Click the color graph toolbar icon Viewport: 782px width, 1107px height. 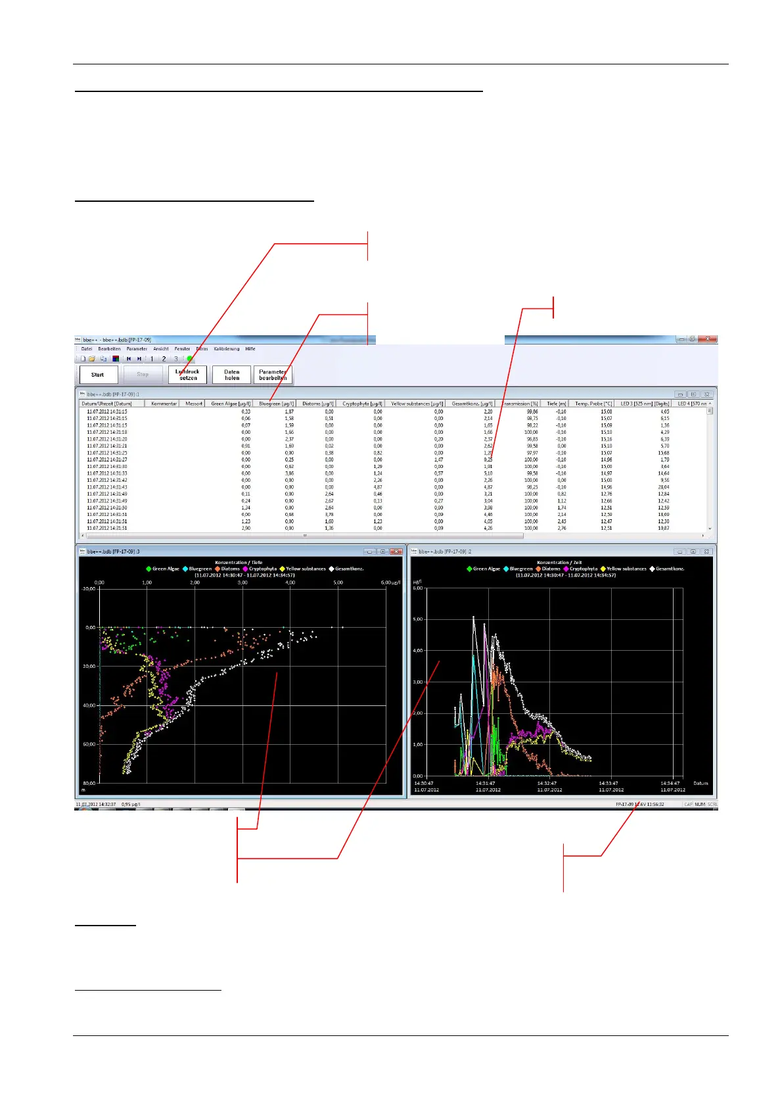pyautogui.click(x=116, y=359)
